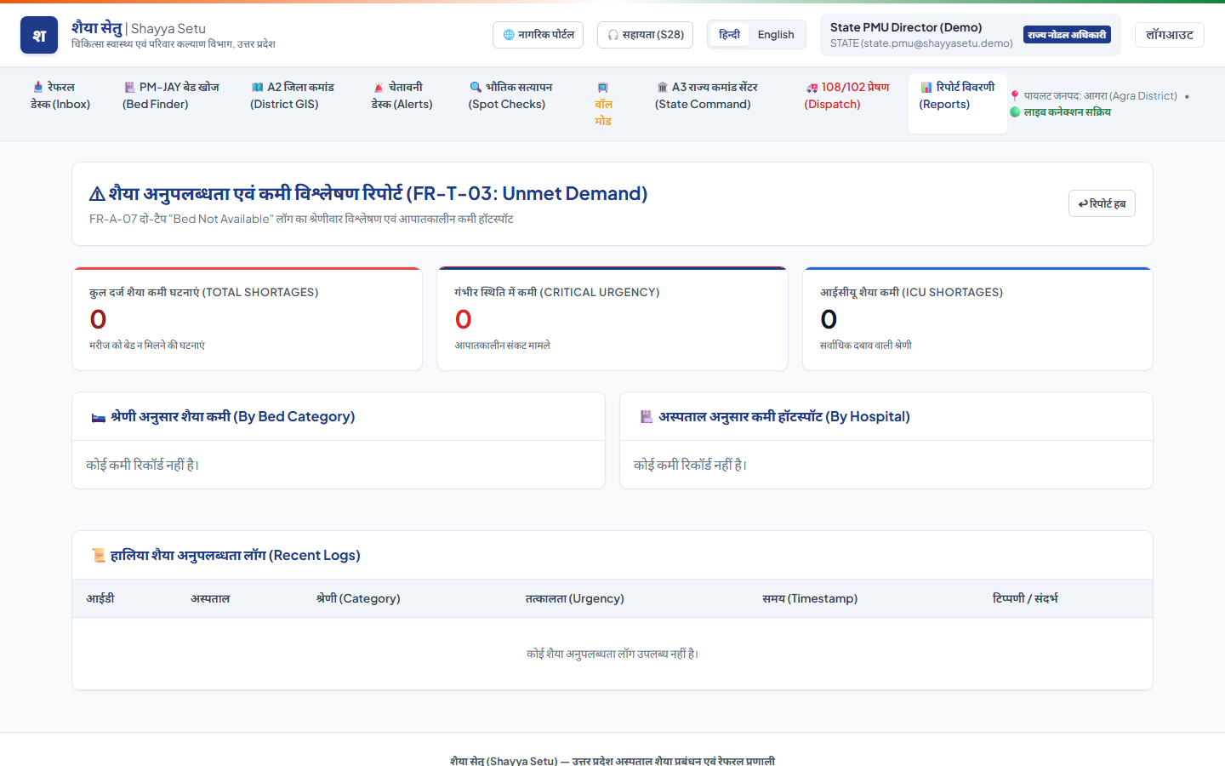Click the pilot district location pin icon
Viewport: 1225px width, 766px height.
click(x=1015, y=96)
